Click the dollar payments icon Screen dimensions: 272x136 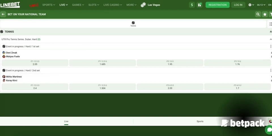pos(192,5)
